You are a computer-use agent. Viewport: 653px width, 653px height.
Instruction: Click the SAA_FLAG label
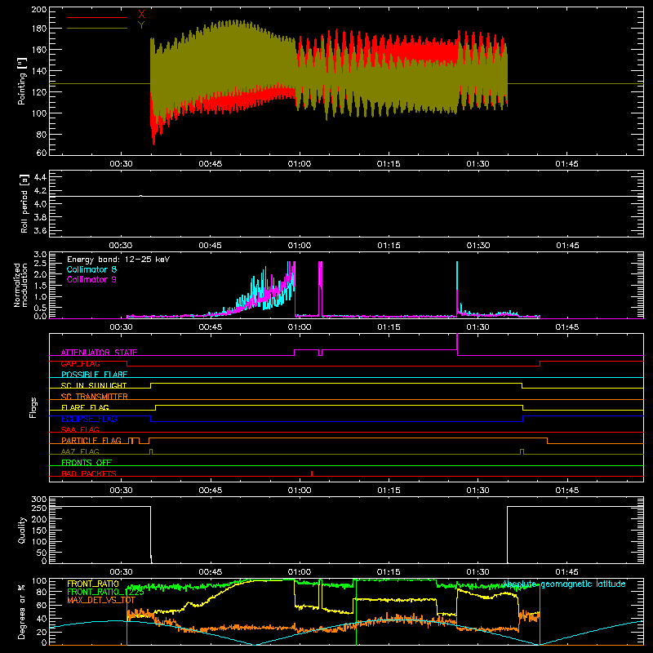80,429
